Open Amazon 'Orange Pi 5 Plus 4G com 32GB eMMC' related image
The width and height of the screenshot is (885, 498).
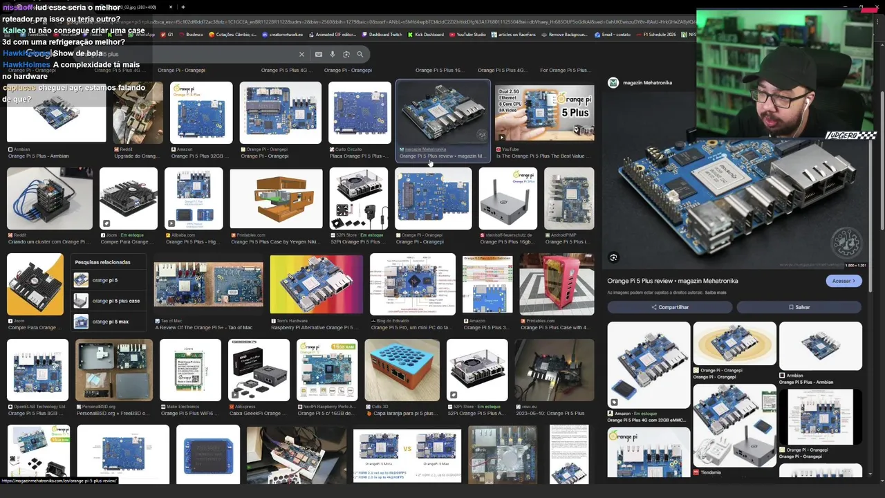(649, 365)
